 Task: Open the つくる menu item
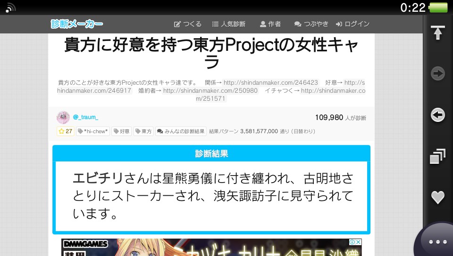(188, 24)
